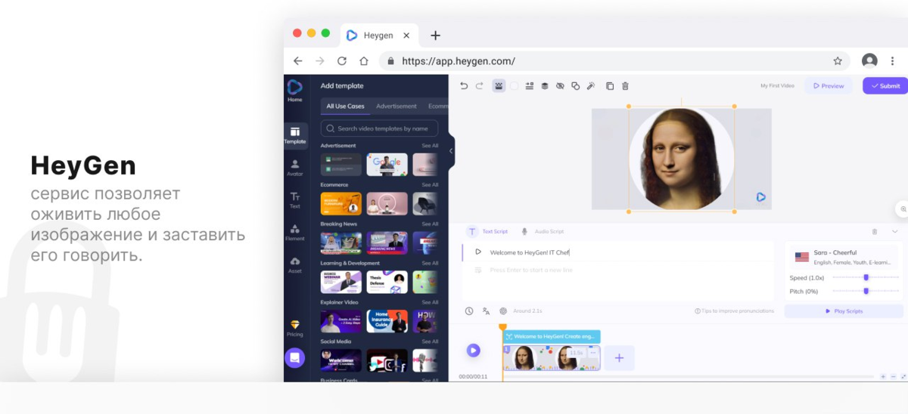
Task: Open the Pricing page from the sidebar
Action: tap(294, 328)
